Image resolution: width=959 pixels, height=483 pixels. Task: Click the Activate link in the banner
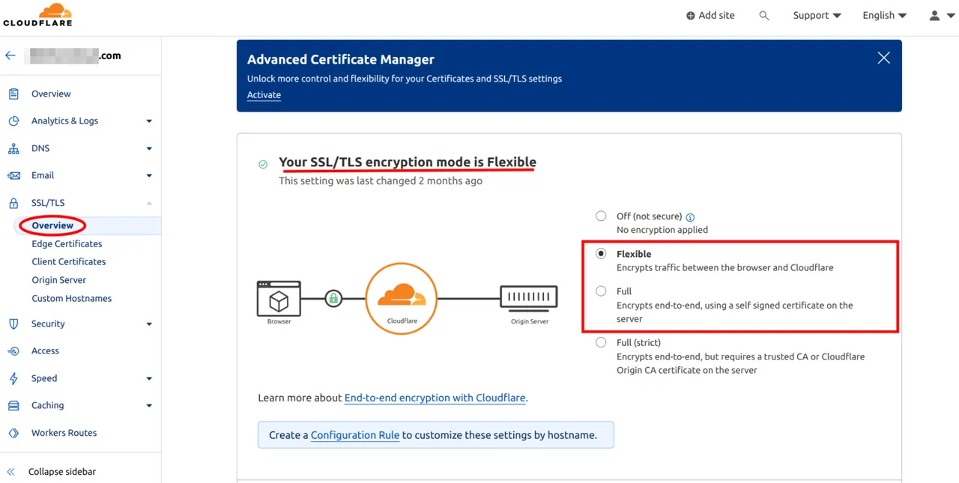pyautogui.click(x=264, y=95)
